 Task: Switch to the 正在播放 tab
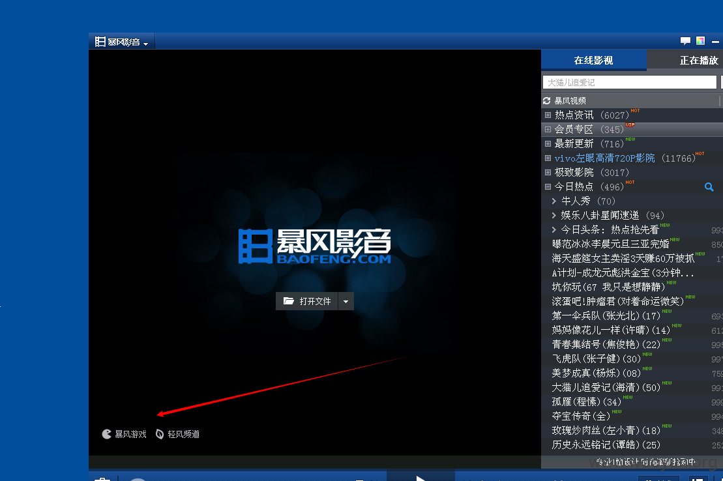(x=698, y=61)
